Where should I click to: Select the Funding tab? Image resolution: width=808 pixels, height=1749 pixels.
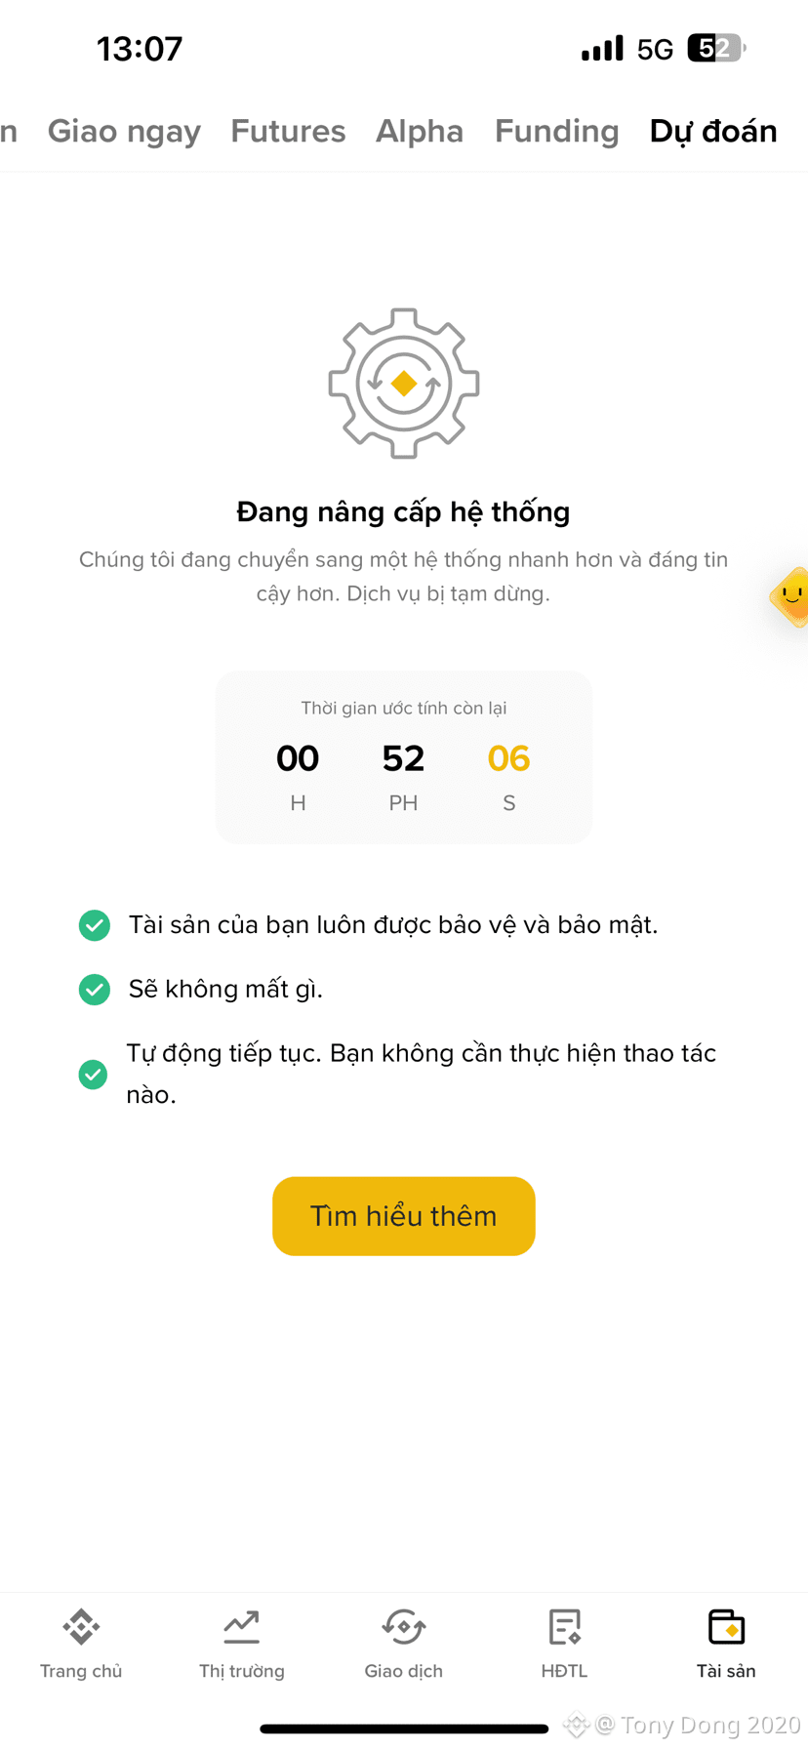tap(557, 132)
